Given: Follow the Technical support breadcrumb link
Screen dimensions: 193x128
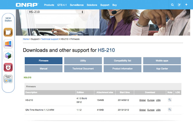Looking at the screenshot, I should click(50, 39).
